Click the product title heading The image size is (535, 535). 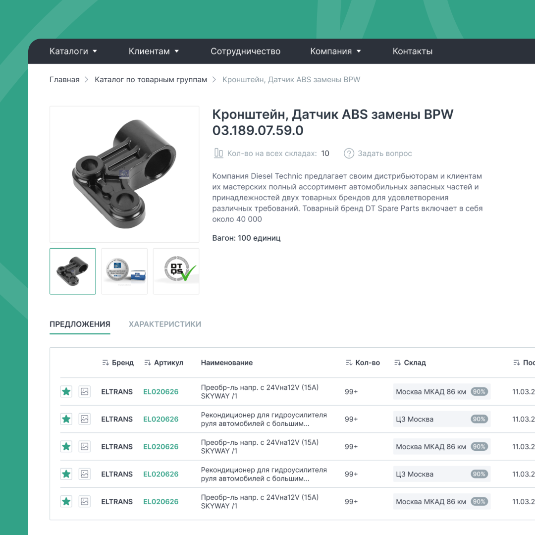[333, 122]
